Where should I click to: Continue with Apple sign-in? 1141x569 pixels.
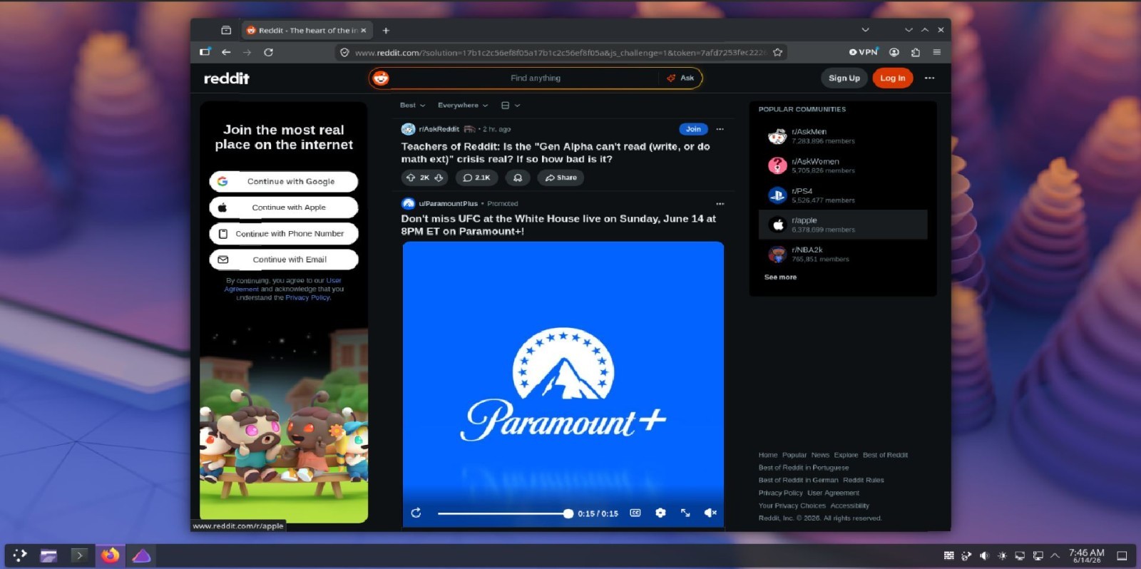(284, 207)
